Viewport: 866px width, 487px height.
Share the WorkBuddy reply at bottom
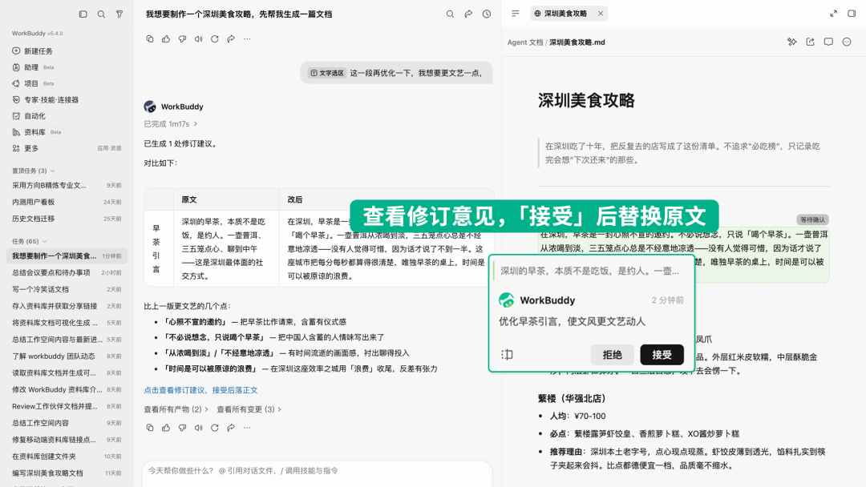[x=231, y=428]
